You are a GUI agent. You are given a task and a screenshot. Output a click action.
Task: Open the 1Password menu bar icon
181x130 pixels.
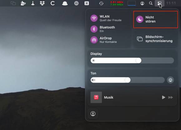pos(76,3)
